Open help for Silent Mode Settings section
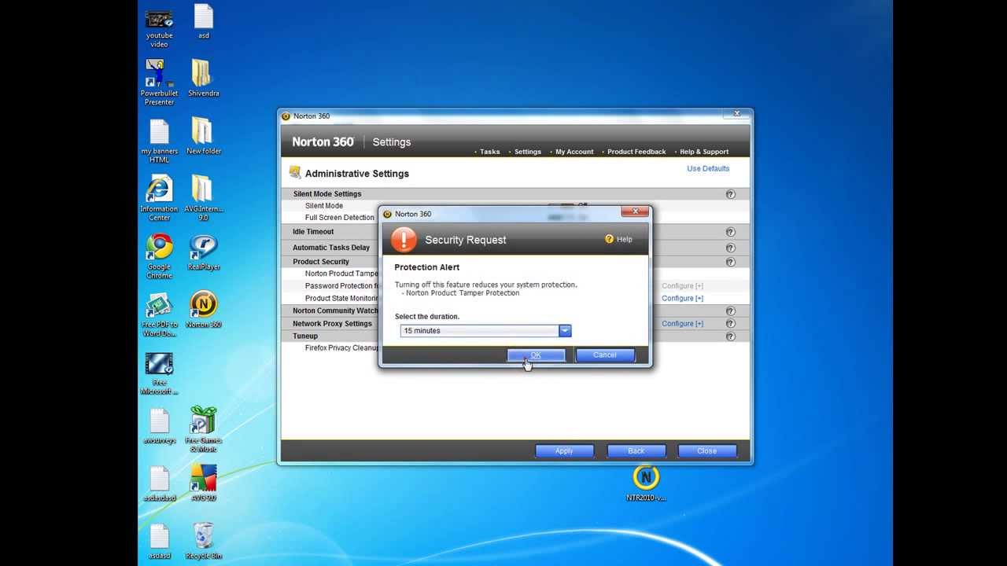 [x=730, y=194]
